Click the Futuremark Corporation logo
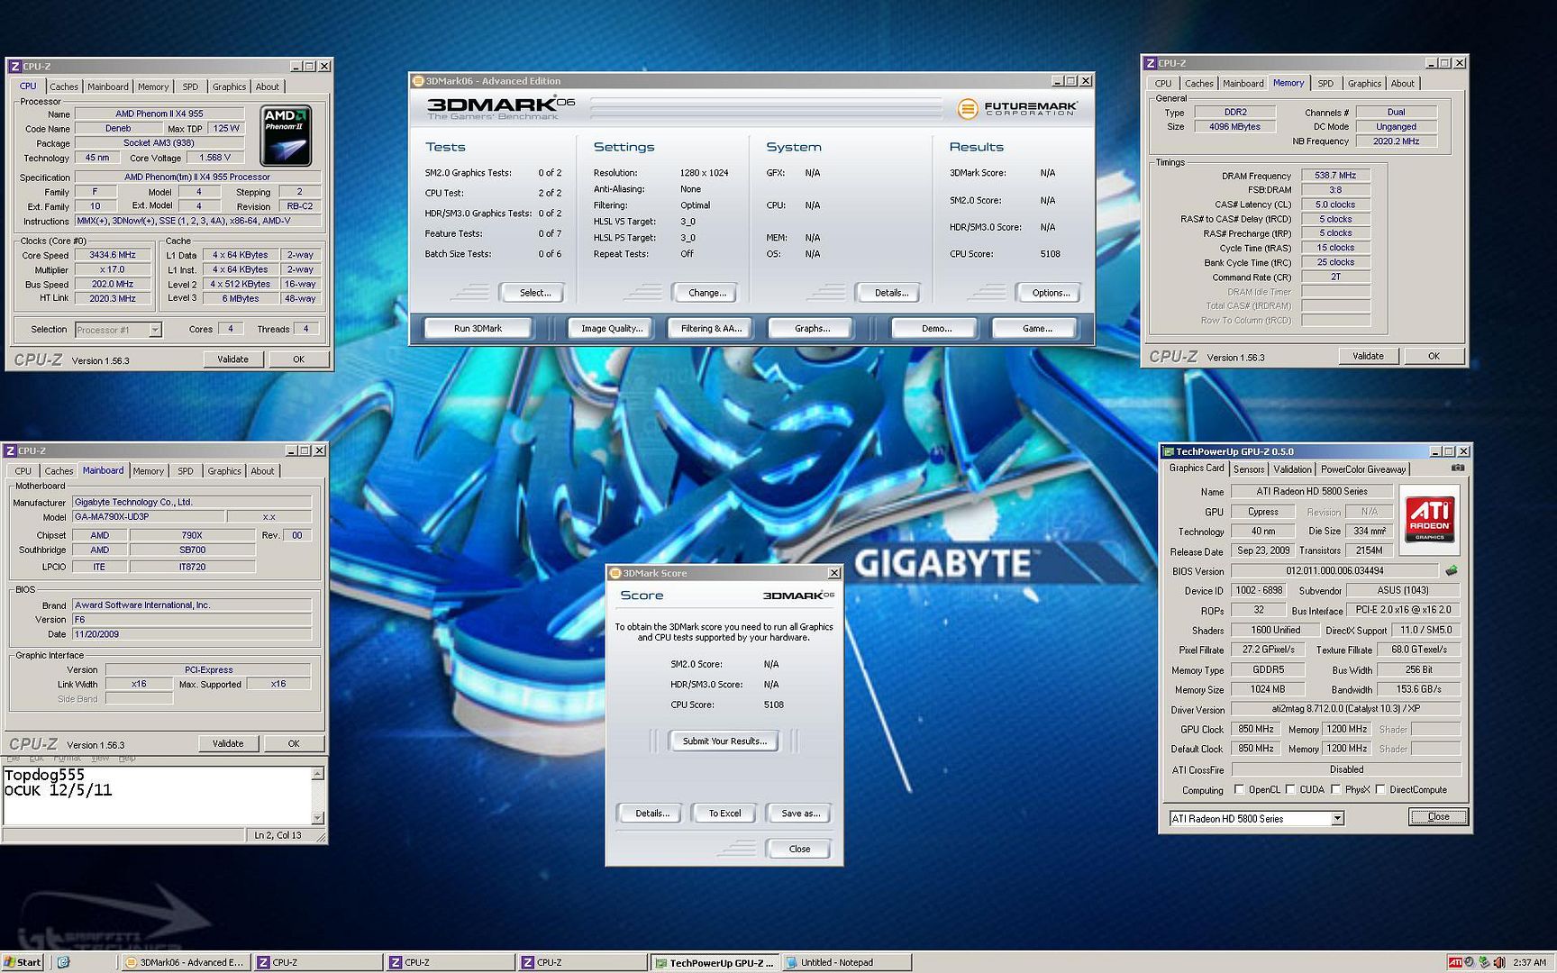 coord(1018,108)
